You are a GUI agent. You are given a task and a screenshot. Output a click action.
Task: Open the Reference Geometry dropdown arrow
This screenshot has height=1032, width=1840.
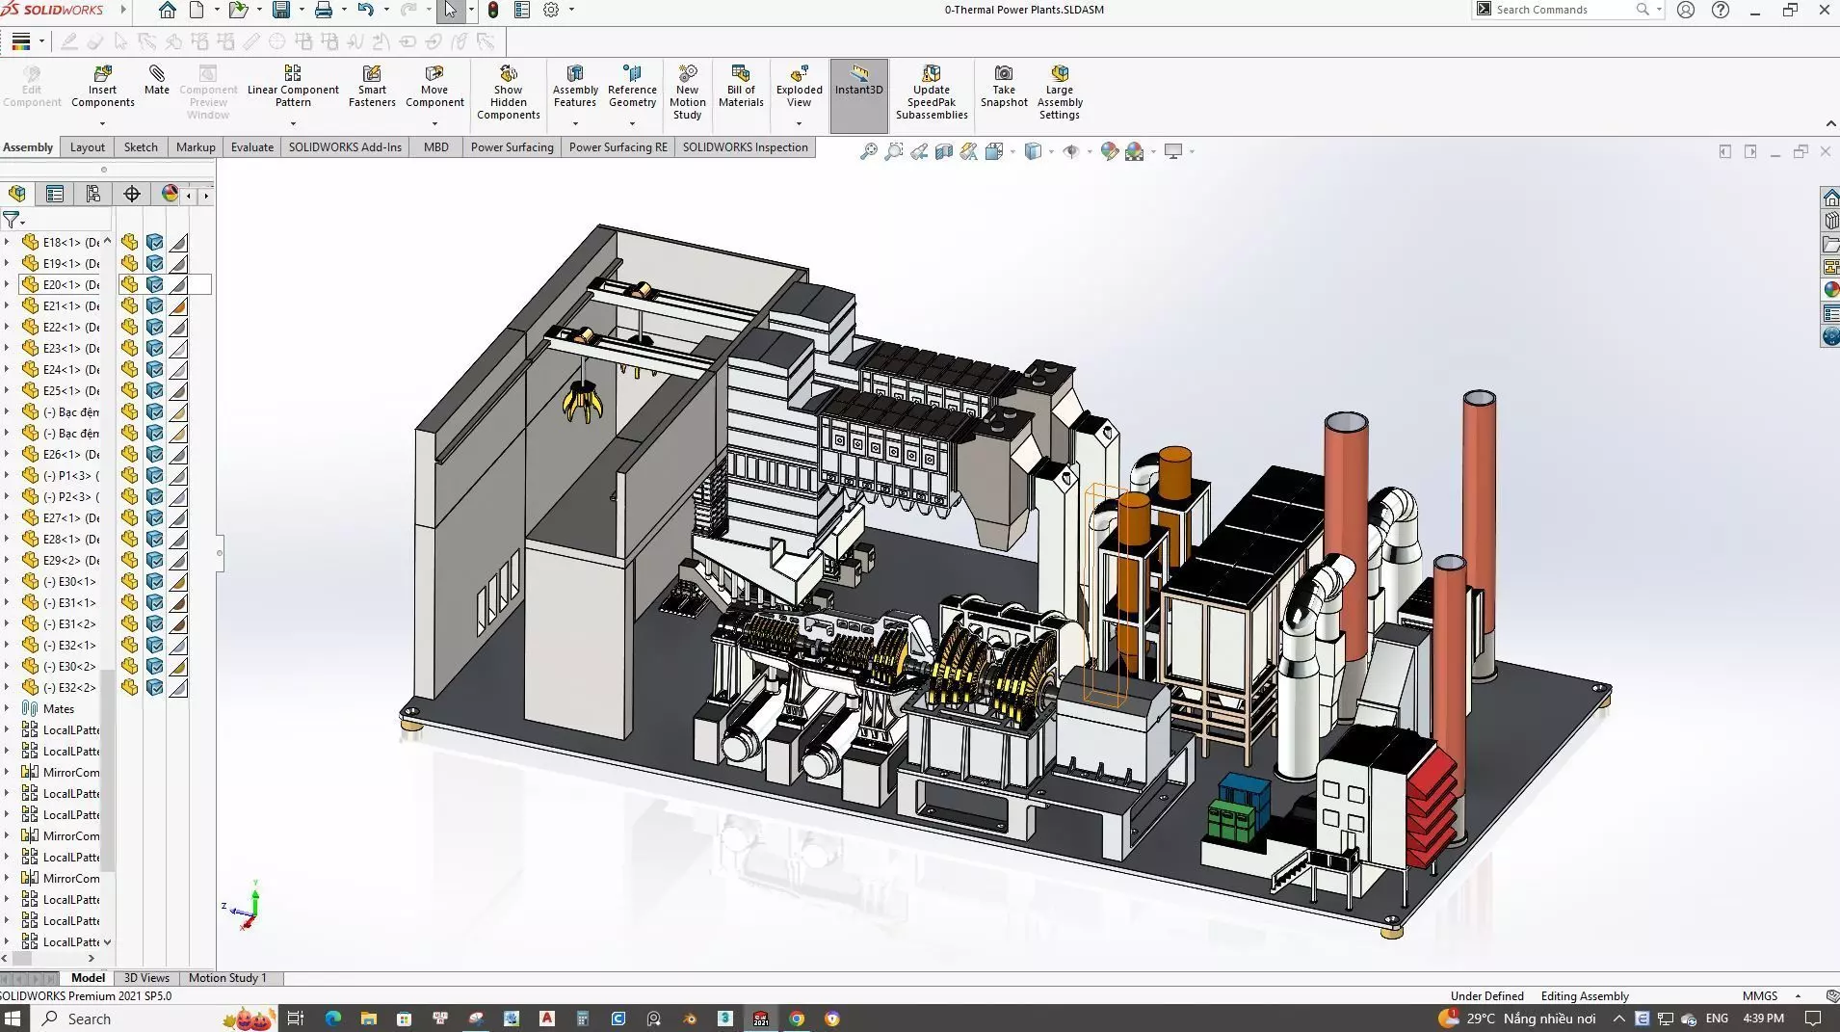[632, 123]
